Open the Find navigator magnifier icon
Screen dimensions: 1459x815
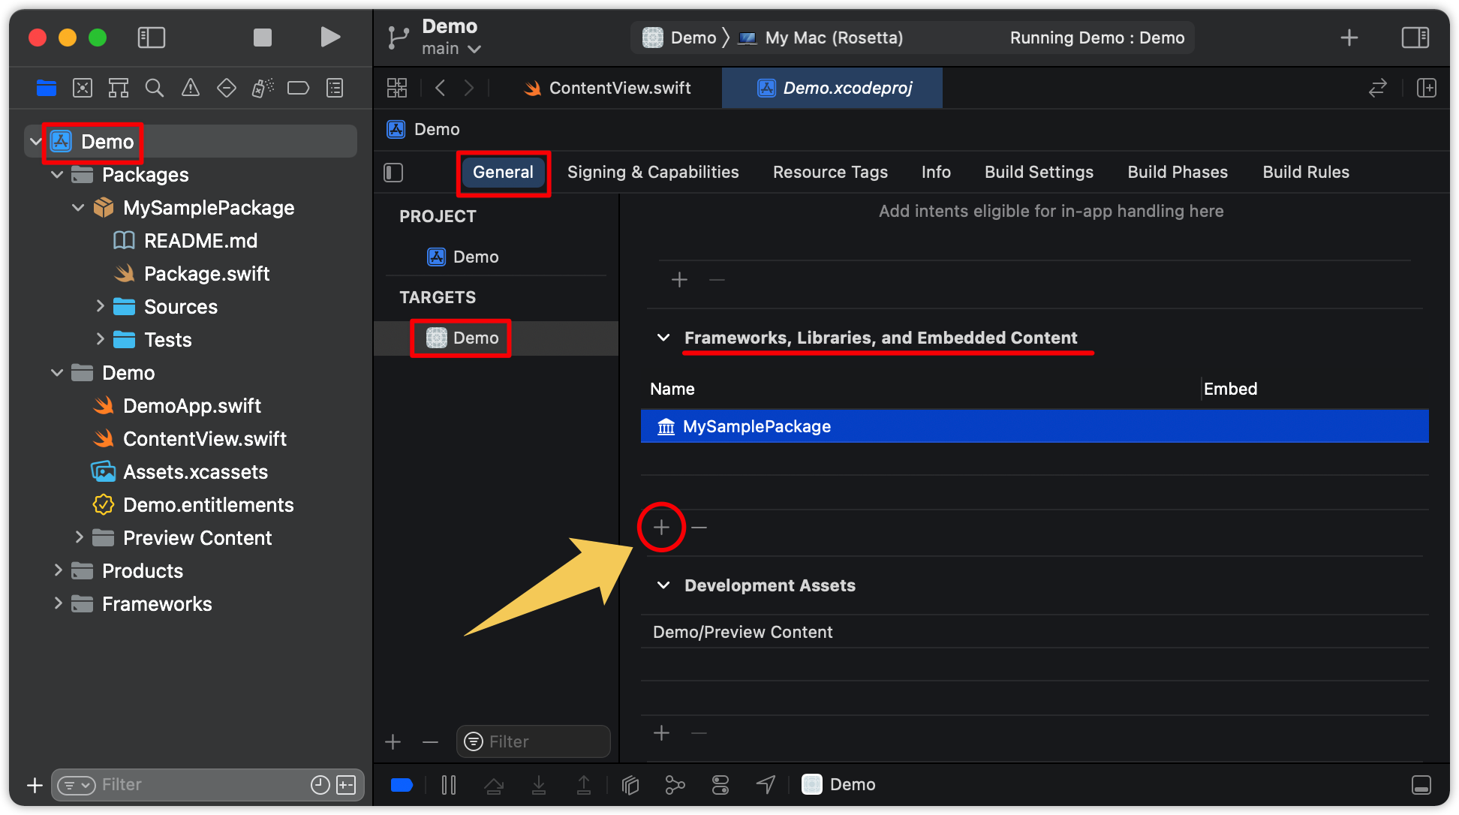pos(154,88)
